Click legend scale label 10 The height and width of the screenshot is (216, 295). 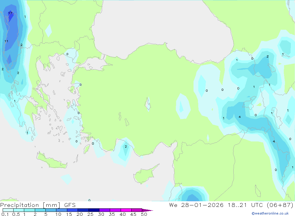tap(58, 214)
